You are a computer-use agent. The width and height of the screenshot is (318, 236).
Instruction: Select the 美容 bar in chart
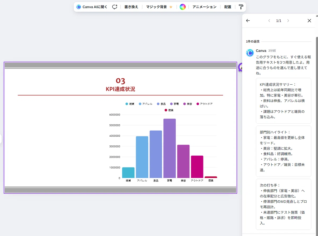[x=183, y=161]
